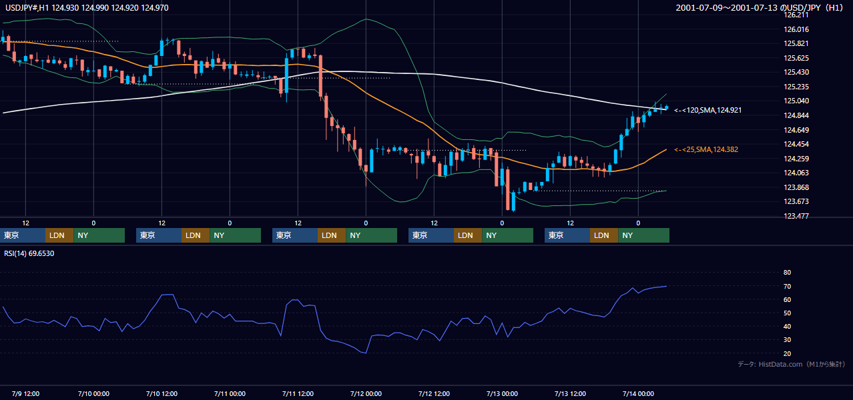This screenshot has height=400, width=853.
Task: Click the 7/14 00:00 time label
Action: (638, 393)
